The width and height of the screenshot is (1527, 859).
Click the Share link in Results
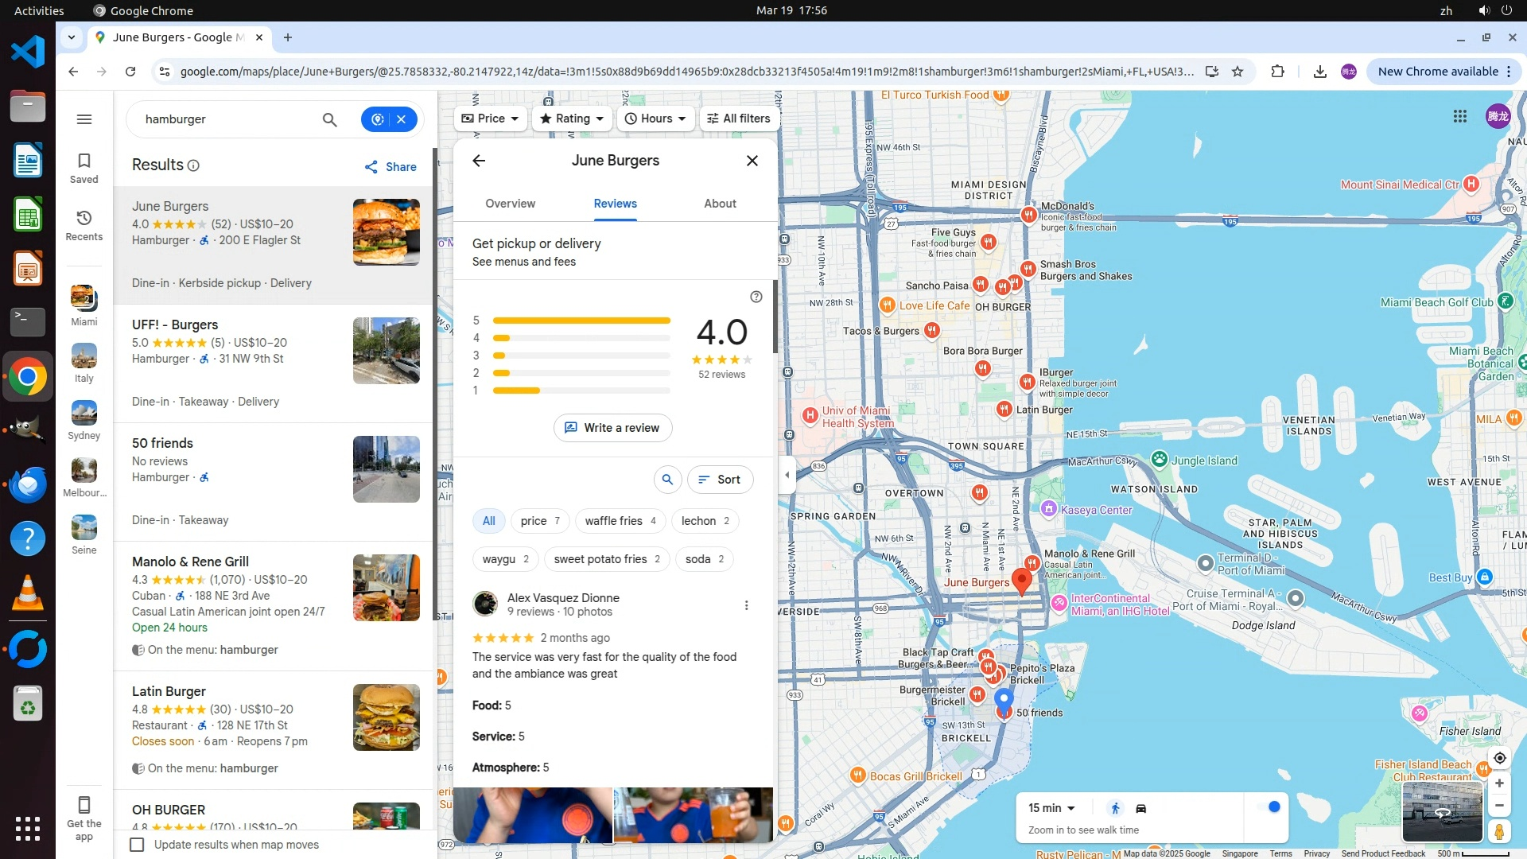pyautogui.click(x=390, y=167)
